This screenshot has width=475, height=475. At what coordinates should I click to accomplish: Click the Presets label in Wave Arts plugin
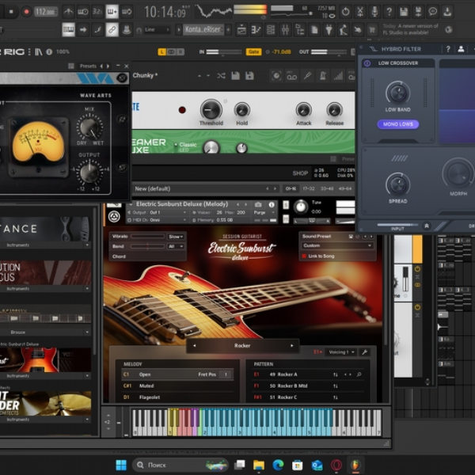88,66
